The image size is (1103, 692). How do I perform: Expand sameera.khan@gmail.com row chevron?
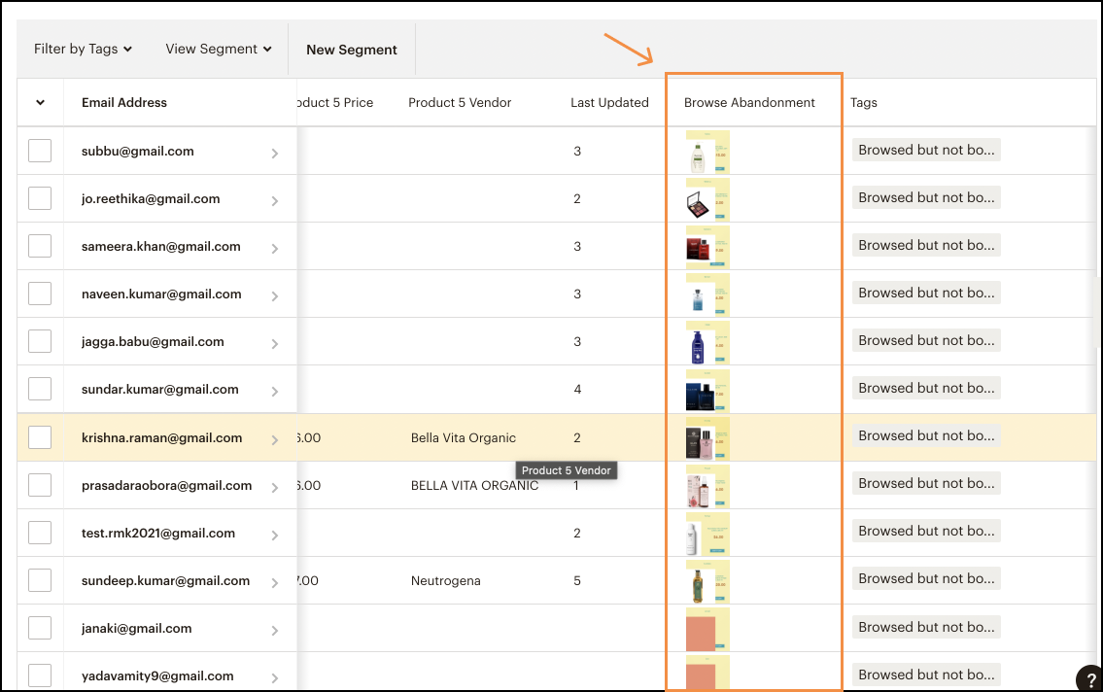coord(275,249)
